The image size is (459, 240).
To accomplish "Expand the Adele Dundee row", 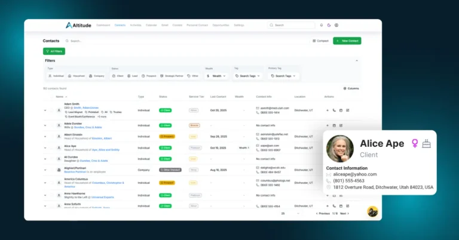I will pos(45,125).
